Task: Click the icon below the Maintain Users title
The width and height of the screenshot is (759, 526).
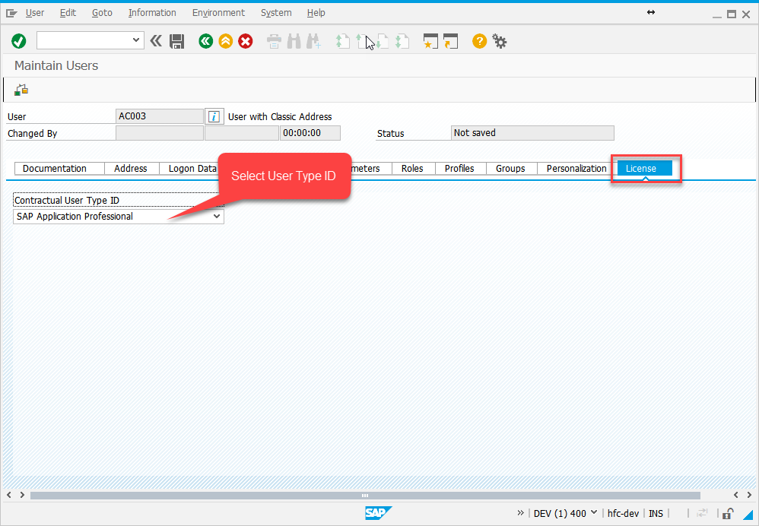Action: click(x=21, y=90)
